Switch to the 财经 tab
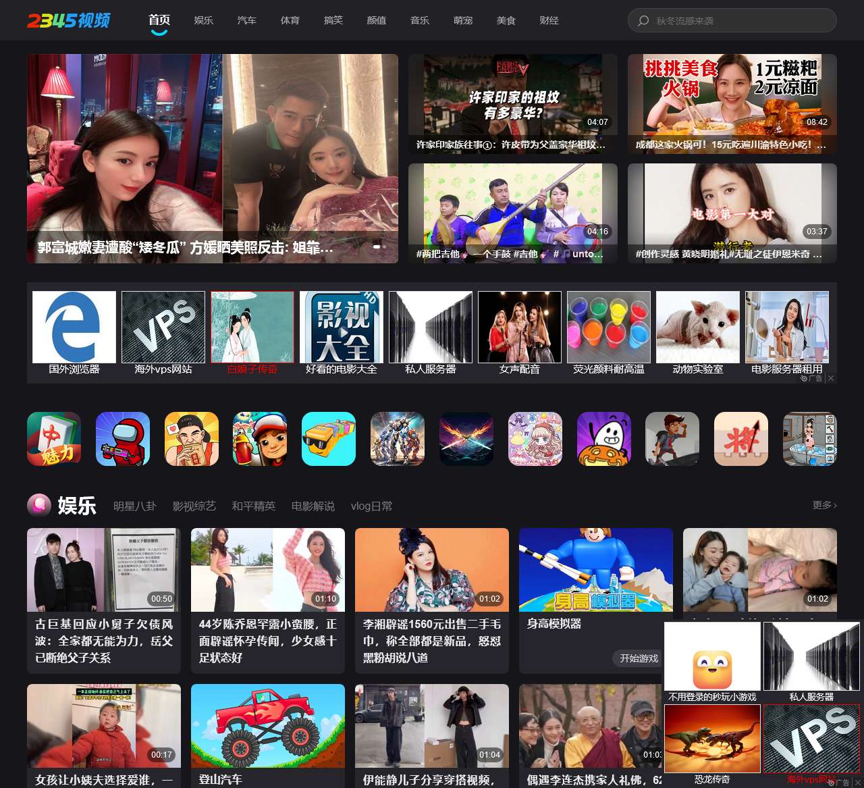Viewport: 864px width, 788px height. 549,20
